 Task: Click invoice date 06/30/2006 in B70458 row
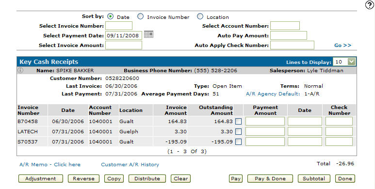pyautogui.click(x=68, y=121)
